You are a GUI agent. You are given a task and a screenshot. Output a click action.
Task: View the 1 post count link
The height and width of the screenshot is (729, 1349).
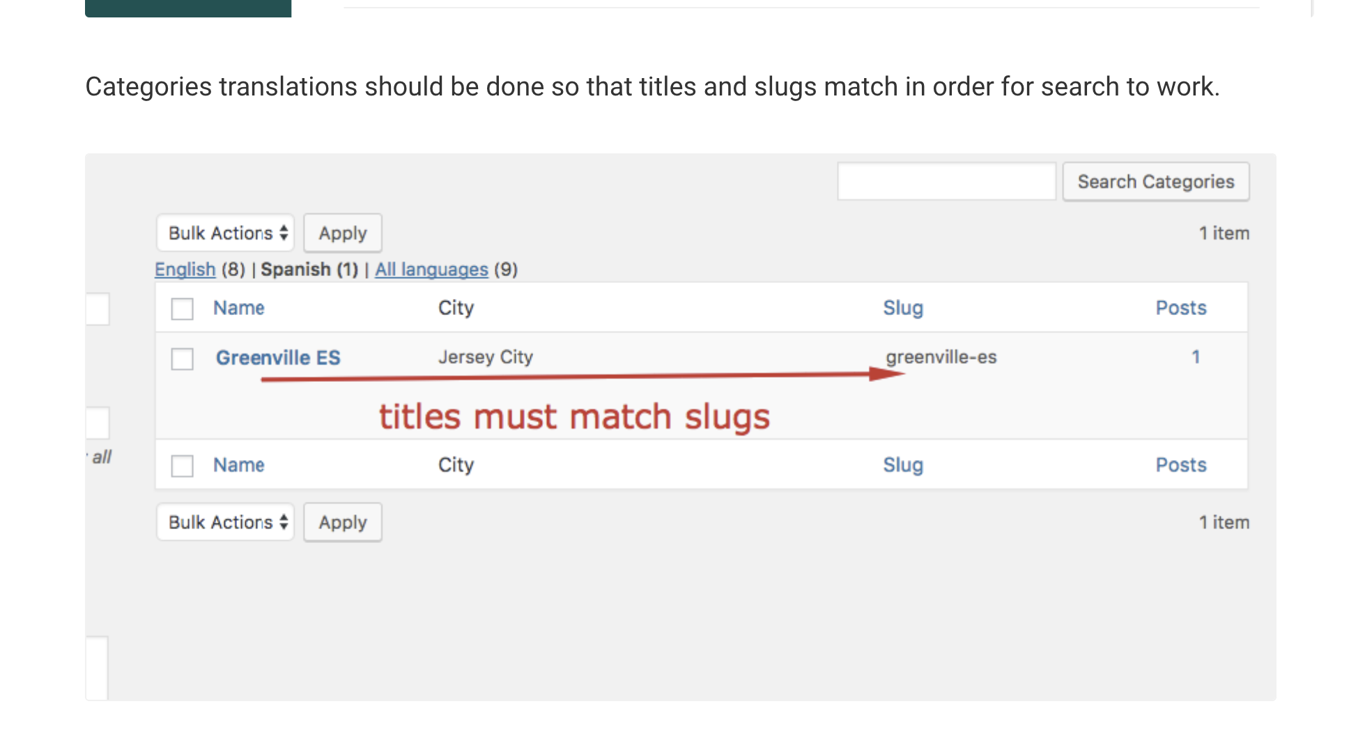coord(1196,357)
